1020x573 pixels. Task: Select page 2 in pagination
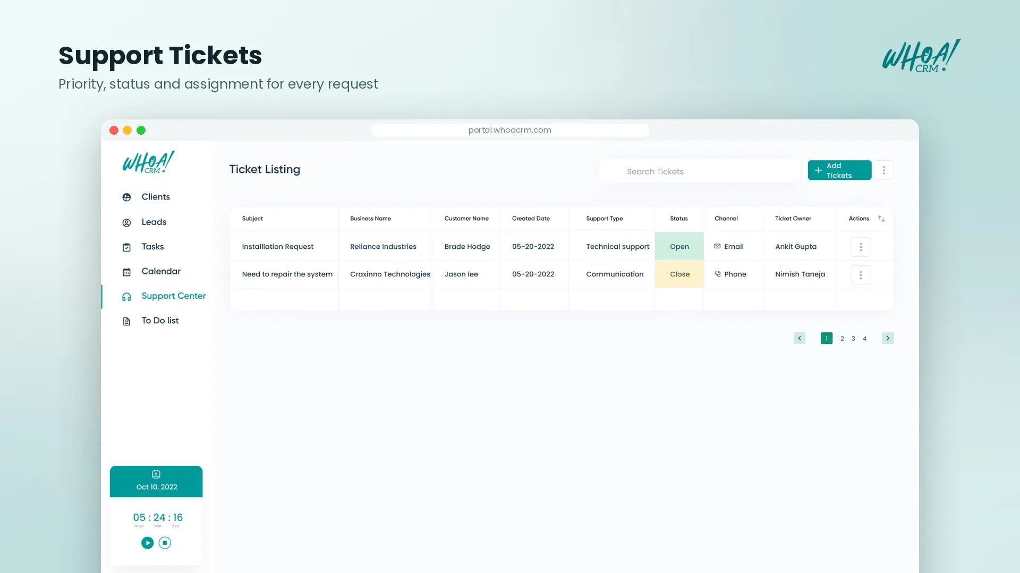(842, 338)
